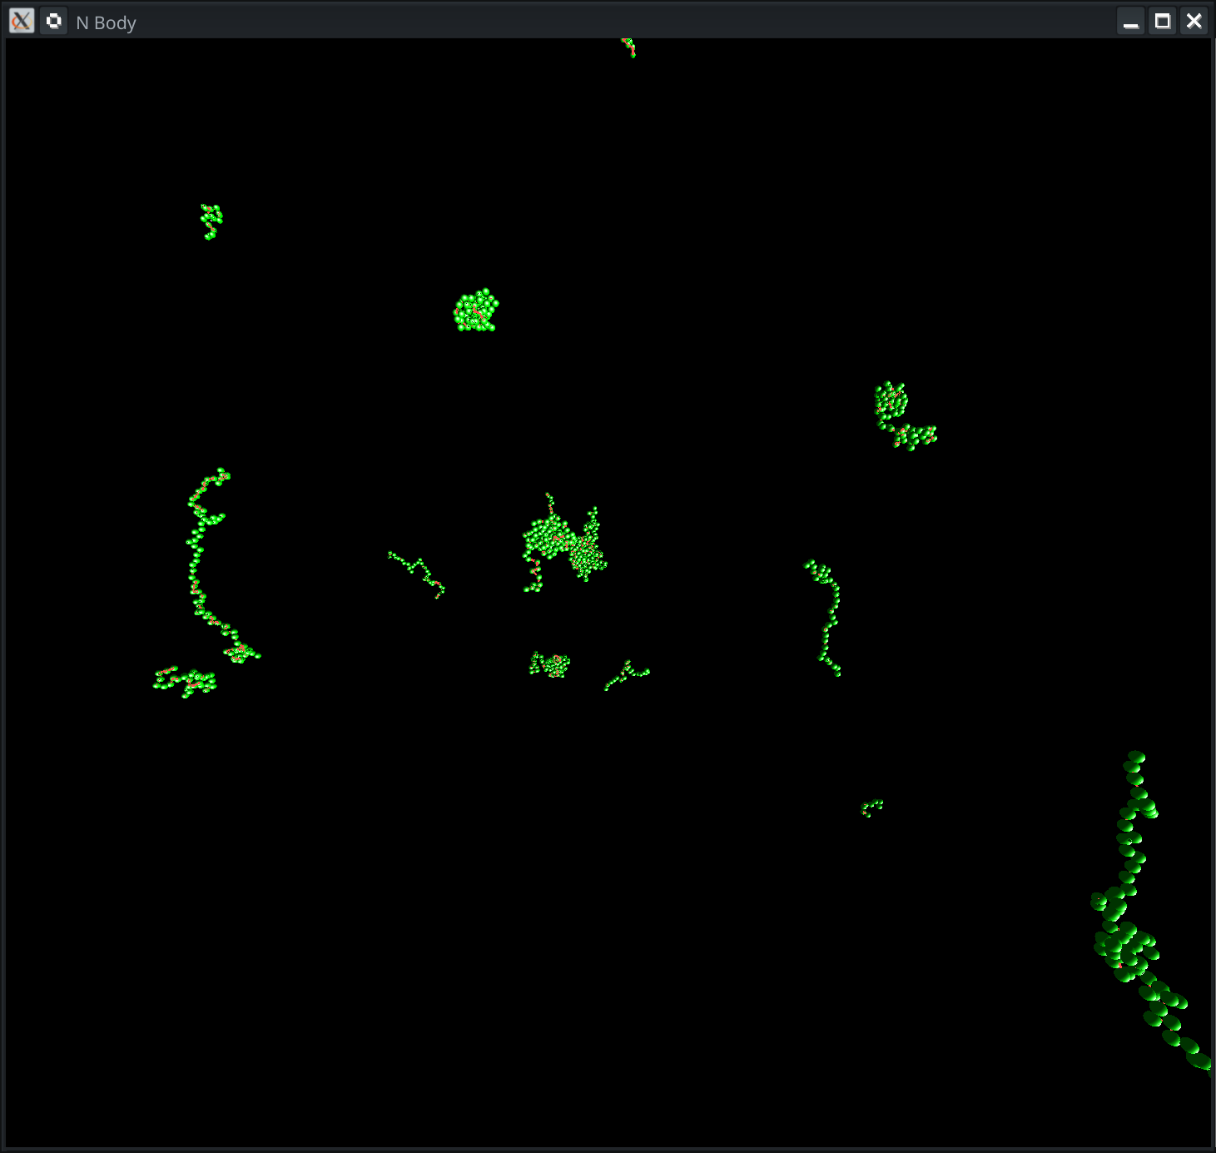Viewport: 1216px width, 1153px height.
Task: Select the small particle cluster in upper-left
Action: click(x=211, y=221)
